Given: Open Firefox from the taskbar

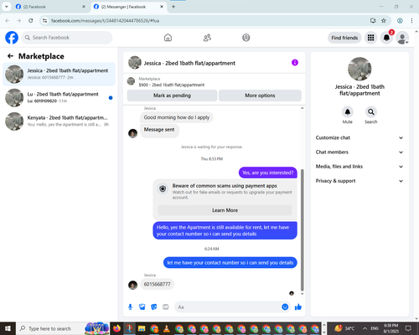Looking at the screenshot, I should 116,328.
